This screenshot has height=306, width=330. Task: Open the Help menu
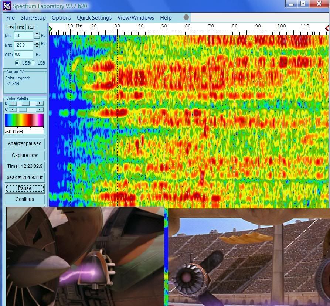point(166,18)
